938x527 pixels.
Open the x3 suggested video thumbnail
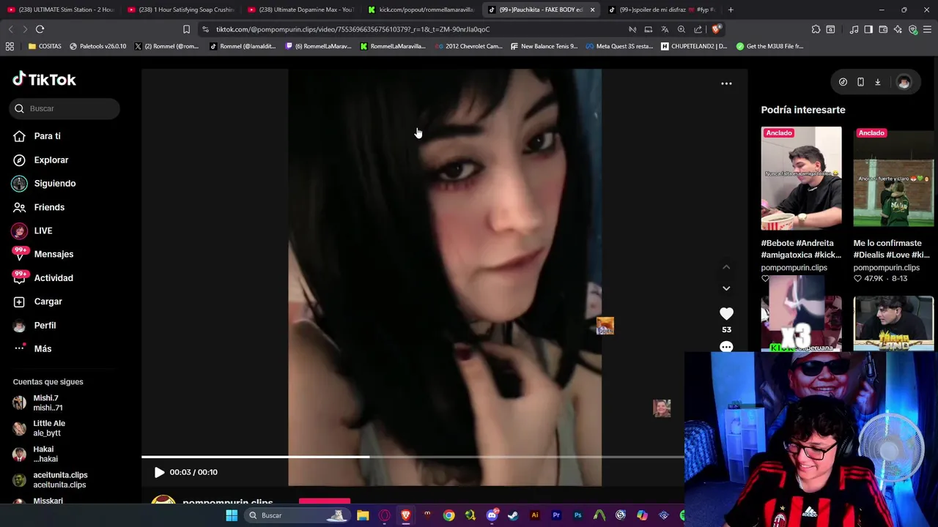[x=801, y=324]
